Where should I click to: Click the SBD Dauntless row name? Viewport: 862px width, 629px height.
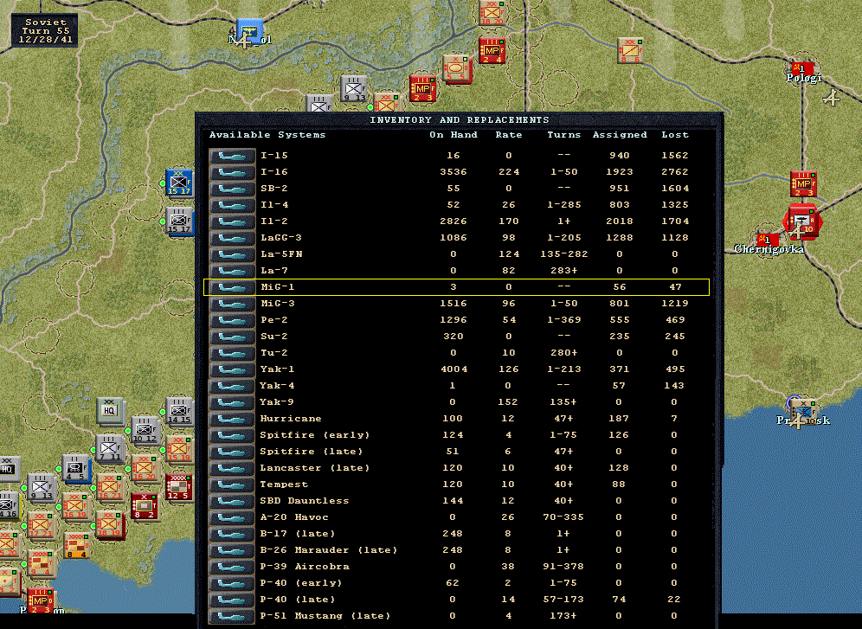click(x=305, y=501)
